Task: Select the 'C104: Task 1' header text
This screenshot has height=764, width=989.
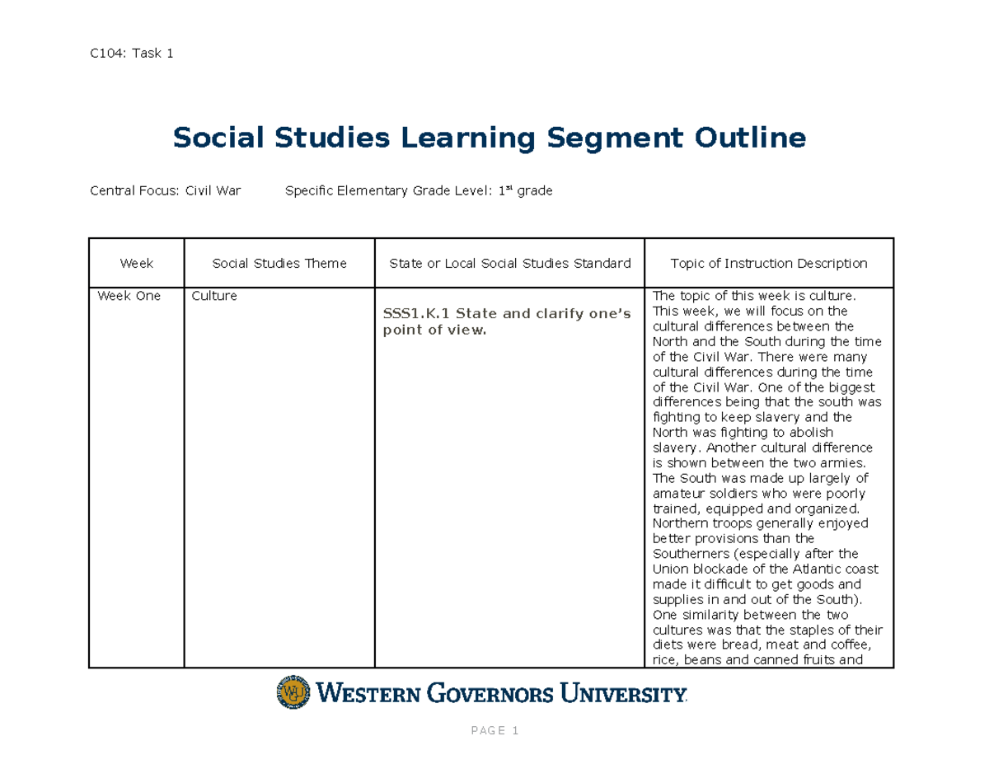Action: click(131, 53)
